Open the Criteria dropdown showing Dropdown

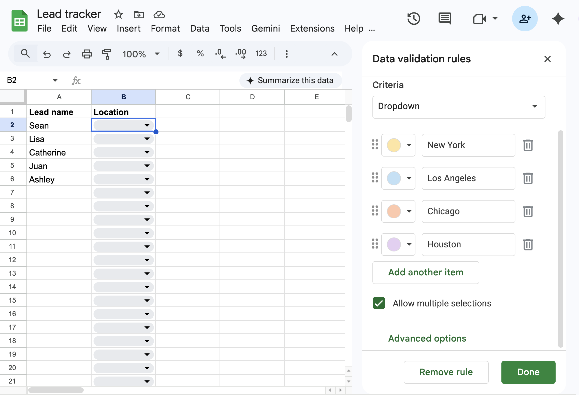[458, 107]
